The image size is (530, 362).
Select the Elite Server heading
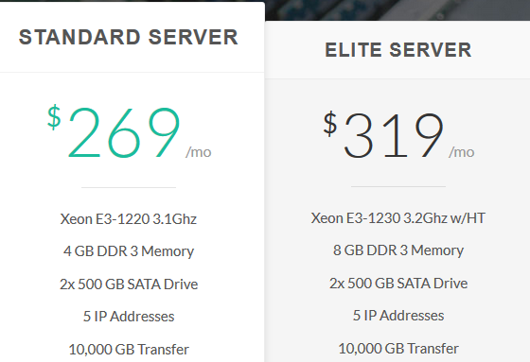(x=398, y=50)
